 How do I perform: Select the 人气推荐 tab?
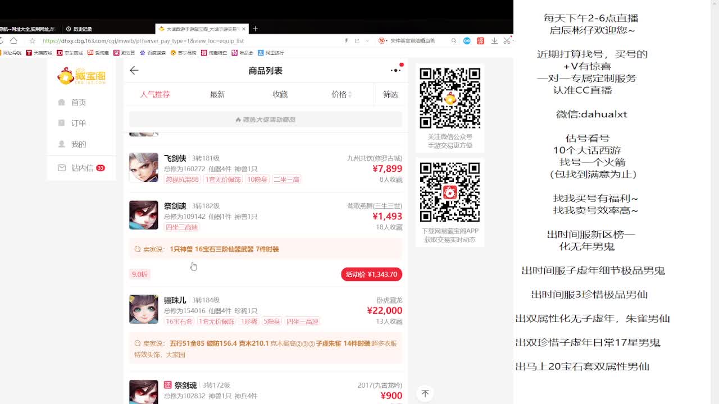(x=155, y=94)
